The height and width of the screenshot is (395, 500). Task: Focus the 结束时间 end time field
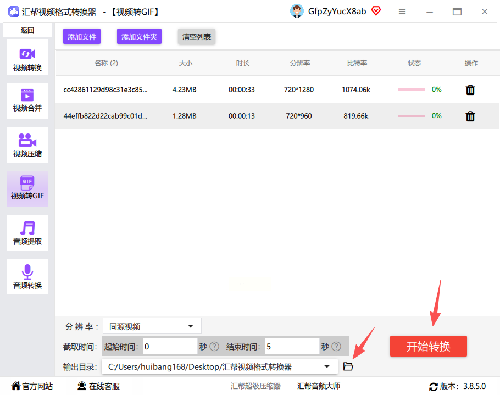(x=292, y=346)
